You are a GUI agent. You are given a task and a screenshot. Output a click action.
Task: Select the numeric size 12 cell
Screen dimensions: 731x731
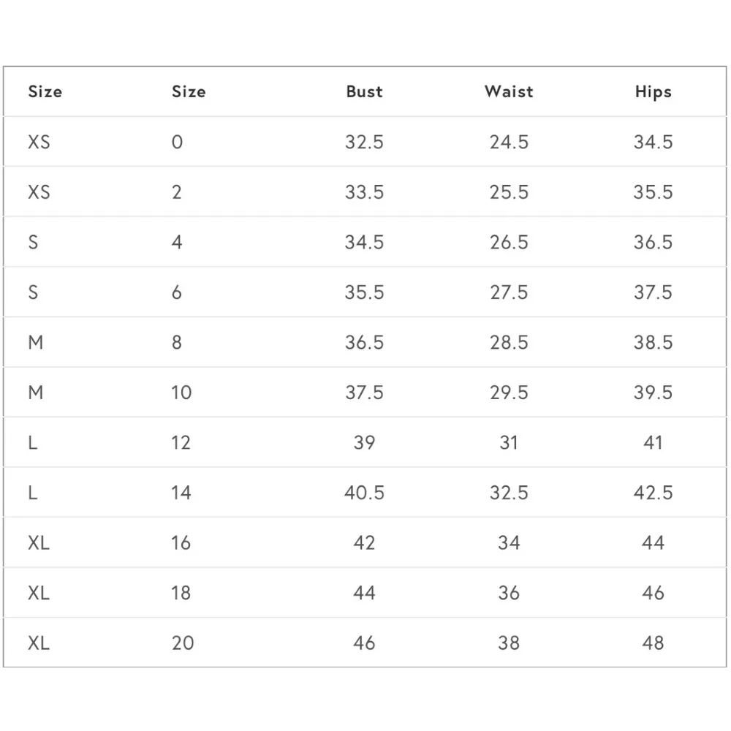click(181, 443)
